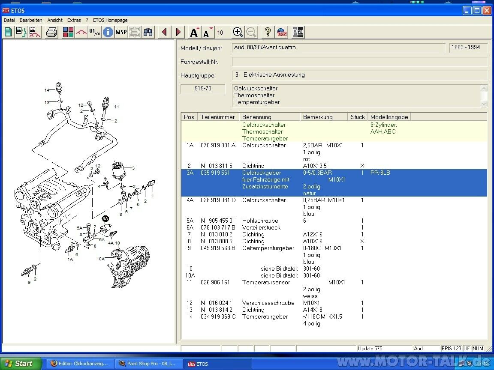The width and height of the screenshot is (494, 370).
Task: Open the Extras menu
Action: coord(74,20)
